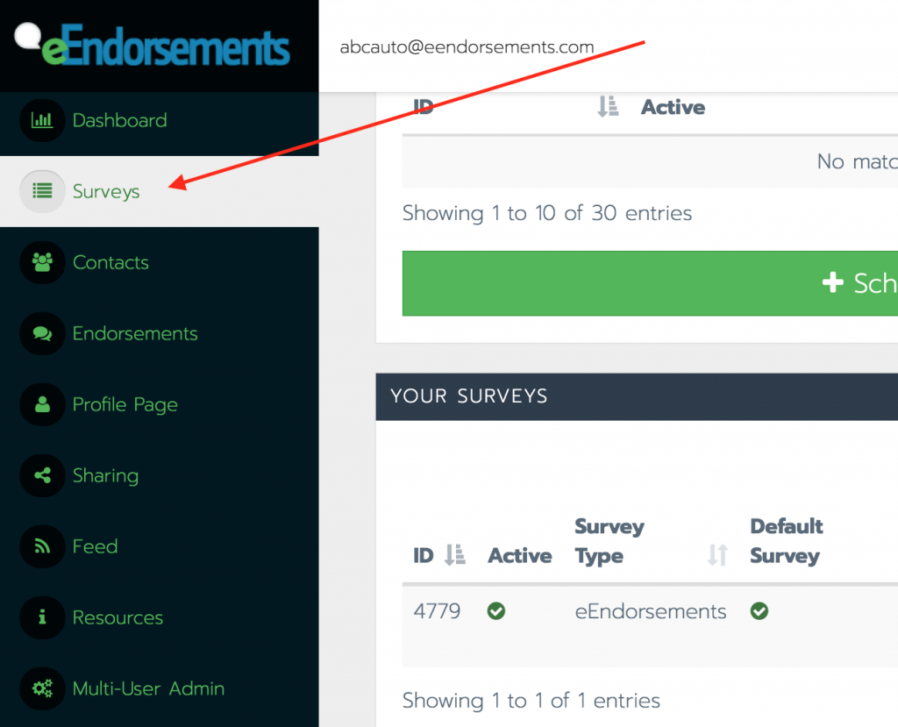Click the Active checkmark for survey 4779

click(x=496, y=611)
